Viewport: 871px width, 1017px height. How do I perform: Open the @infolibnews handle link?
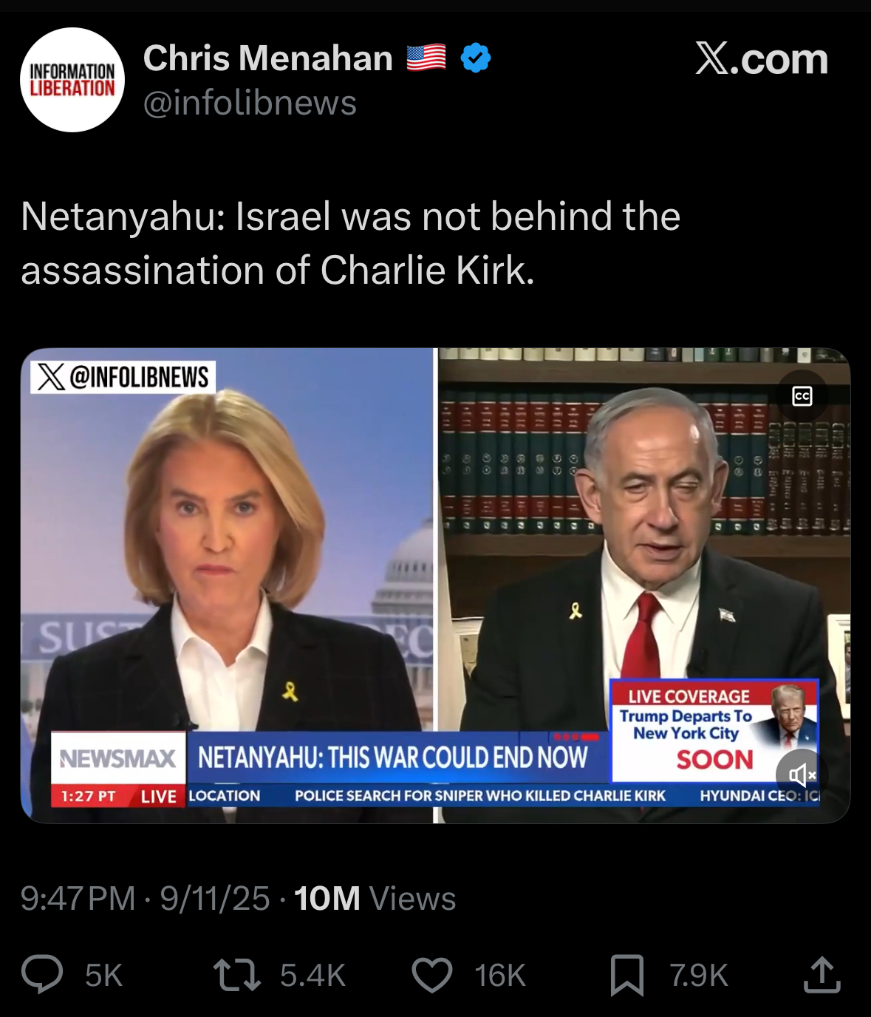(x=250, y=102)
